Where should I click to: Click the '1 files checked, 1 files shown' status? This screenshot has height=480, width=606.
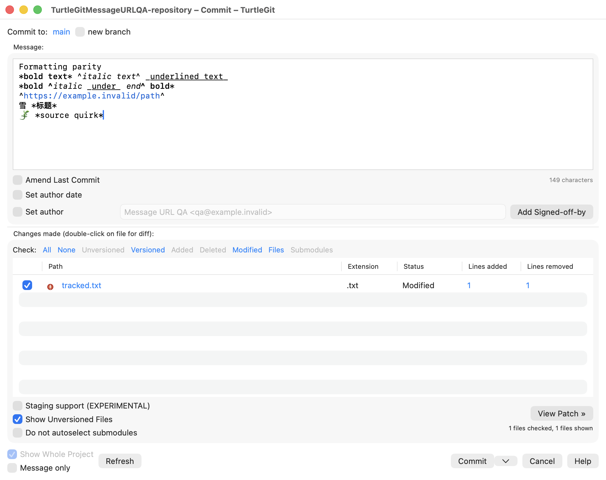(x=551, y=428)
